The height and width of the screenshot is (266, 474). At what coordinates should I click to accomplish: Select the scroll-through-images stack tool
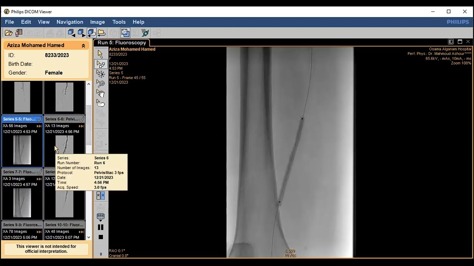point(100,64)
